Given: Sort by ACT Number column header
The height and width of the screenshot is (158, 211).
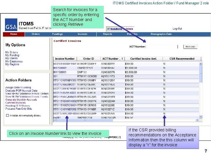Looking at the screenshot, I should click(113, 59).
